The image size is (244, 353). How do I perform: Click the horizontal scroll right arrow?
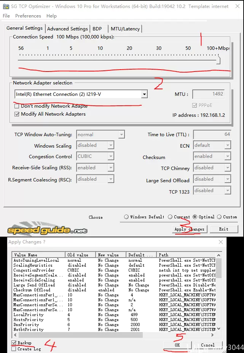[x=212, y=335]
